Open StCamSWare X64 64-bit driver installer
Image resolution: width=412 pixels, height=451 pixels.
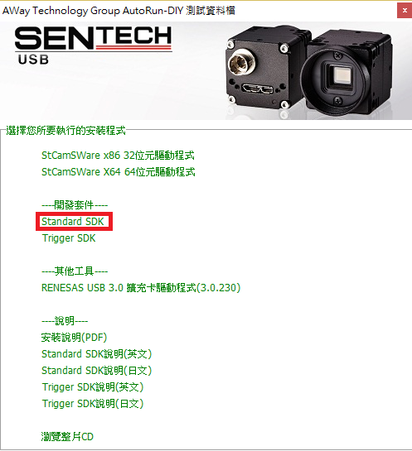pyautogui.click(x=118, y=172)
